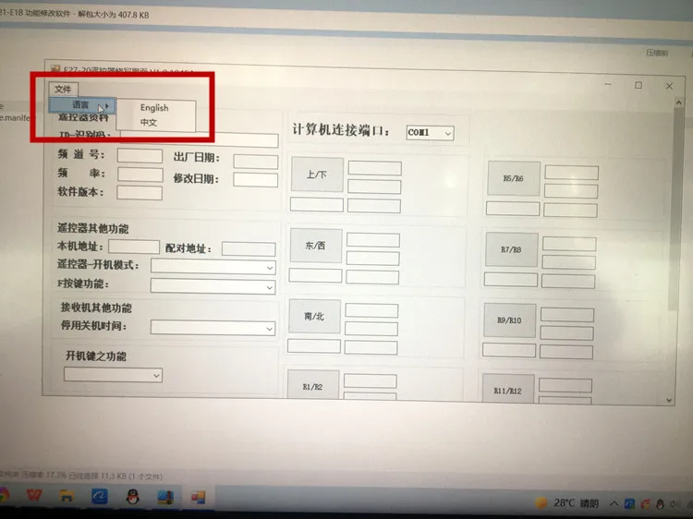Open the archive manager icon on the taskbar
Screen dimensions: 693x519
(165, 497)
